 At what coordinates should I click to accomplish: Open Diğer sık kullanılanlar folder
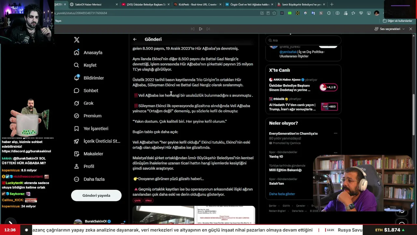click(397, 21)
